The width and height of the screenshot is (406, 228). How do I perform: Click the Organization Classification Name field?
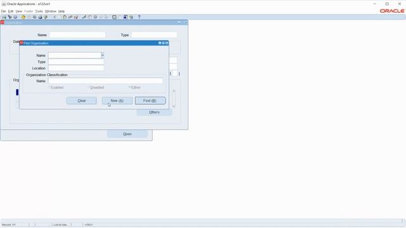pos(105,81)
